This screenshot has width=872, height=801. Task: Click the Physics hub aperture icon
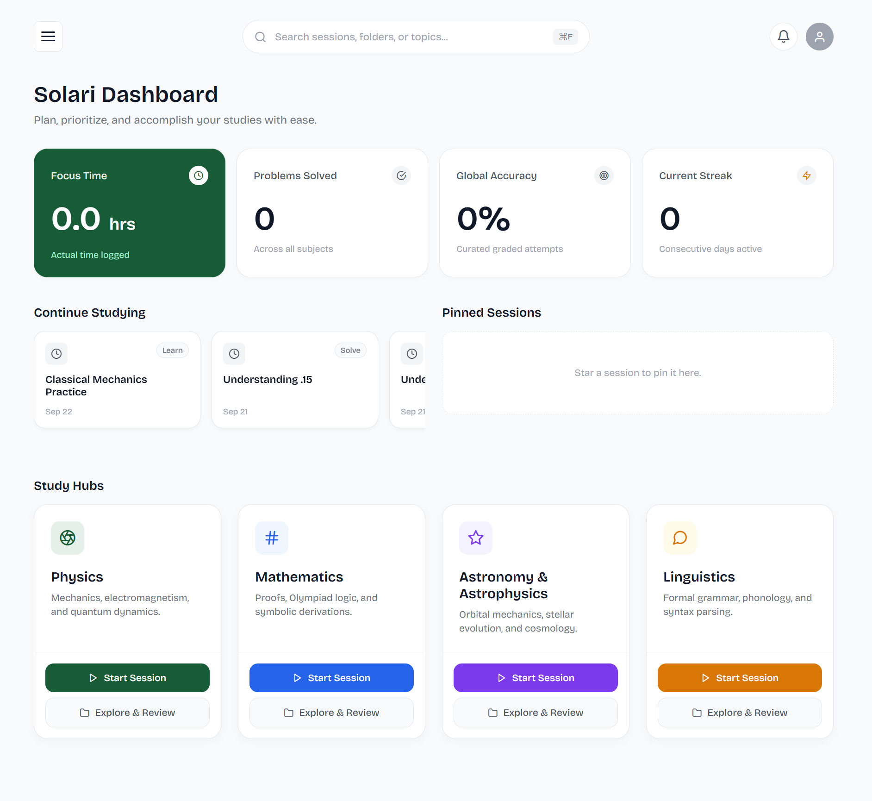click(68, 538)
